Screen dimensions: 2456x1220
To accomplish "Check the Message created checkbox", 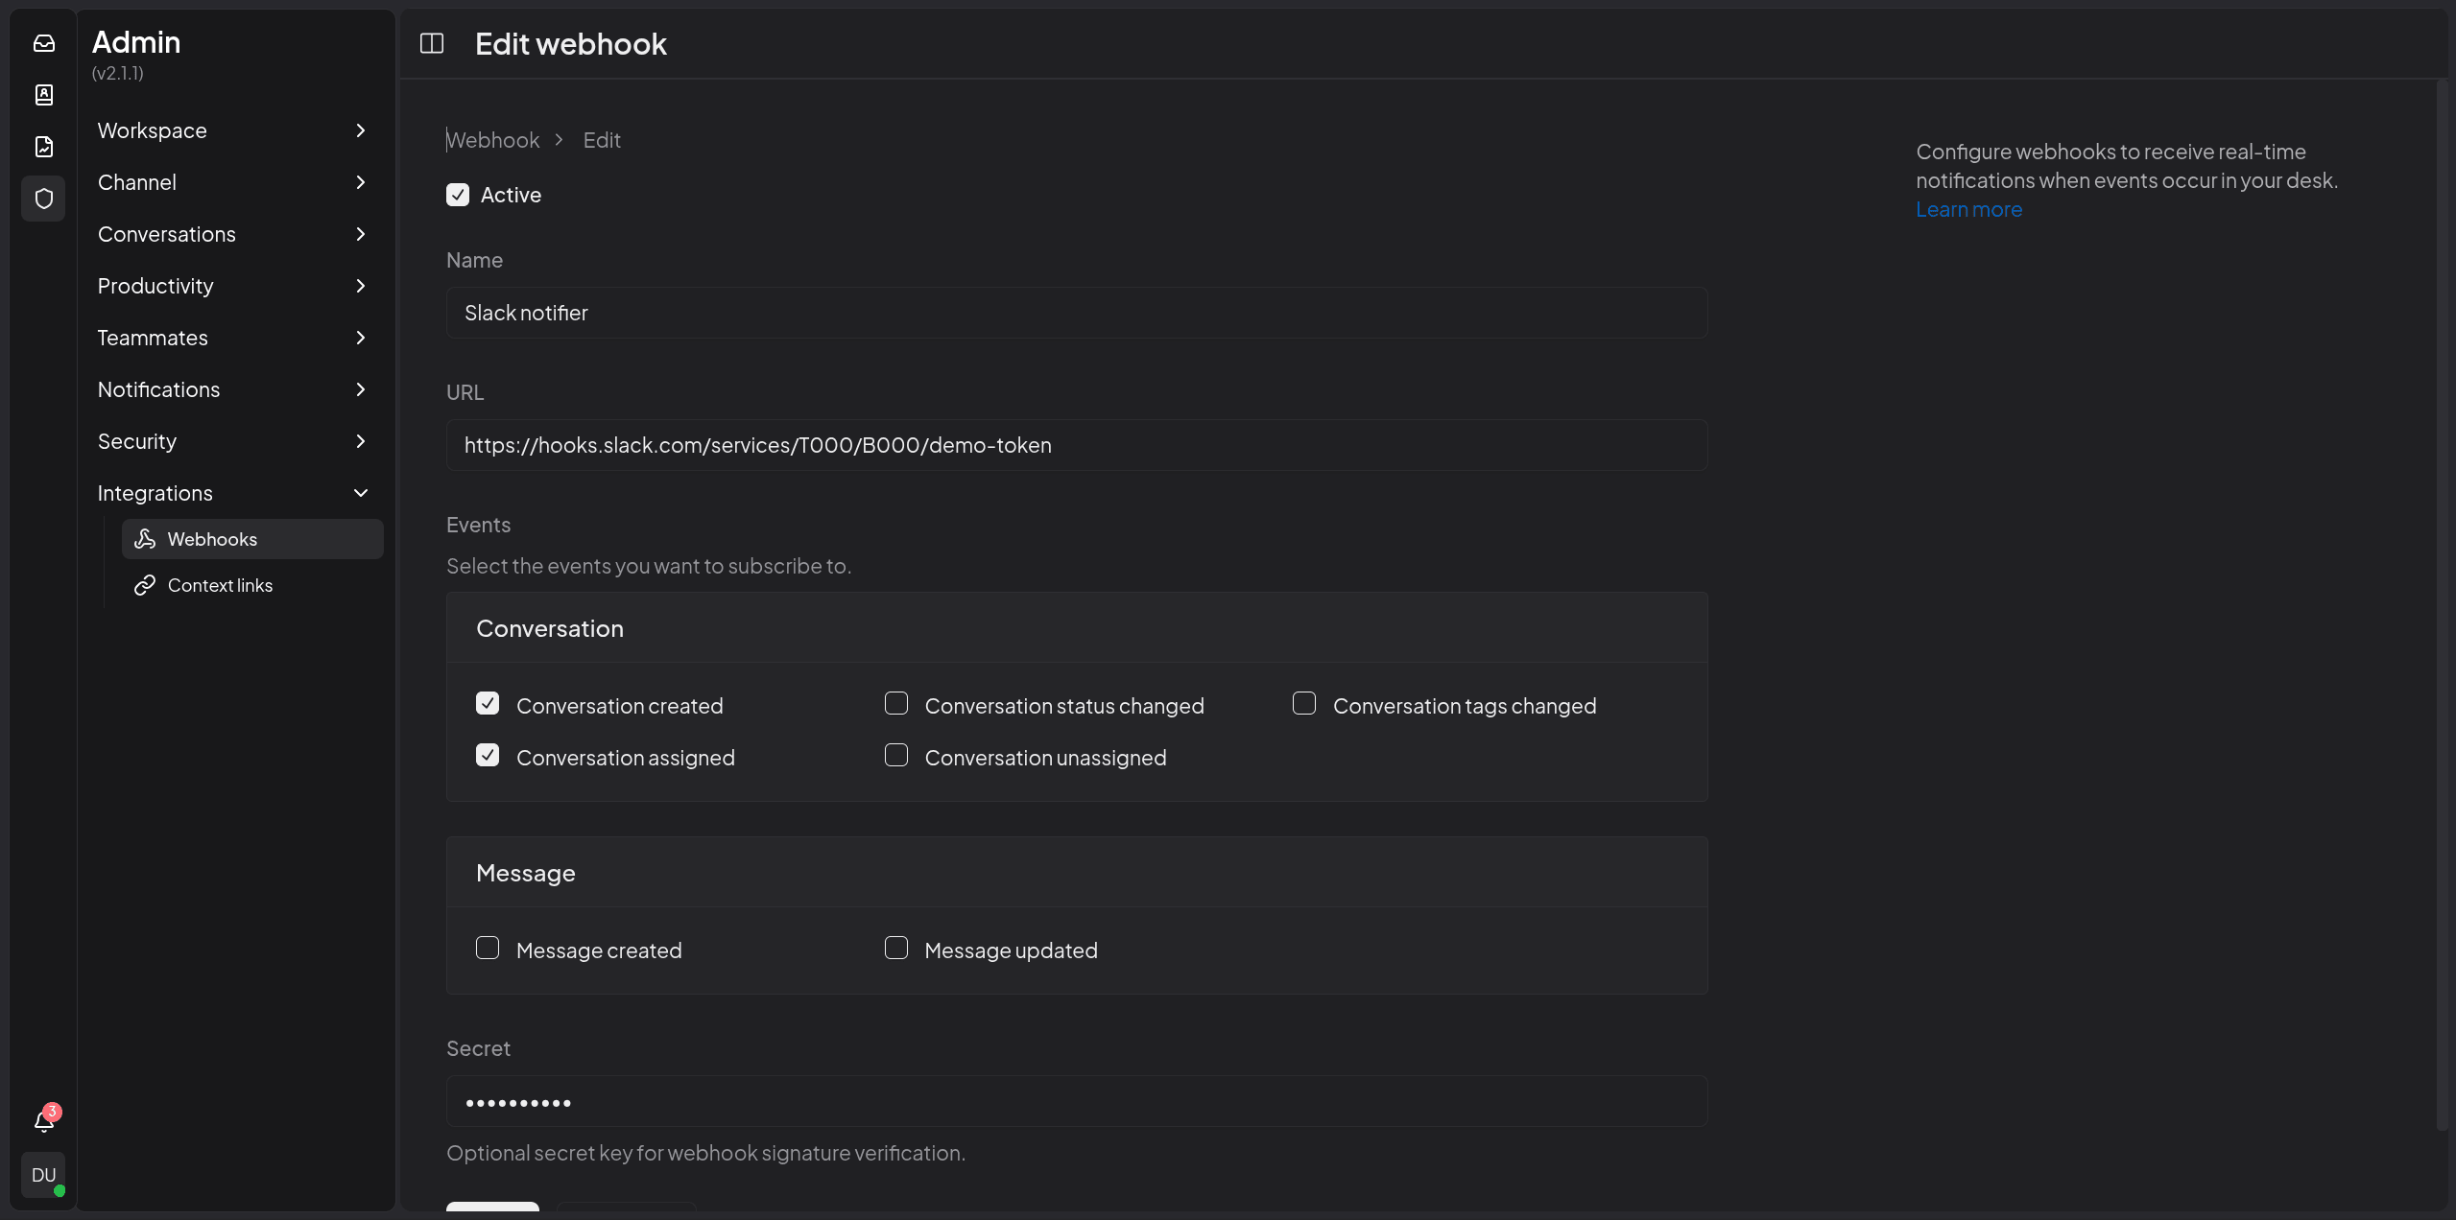I will pyautogui.click(x=488, y=949).
